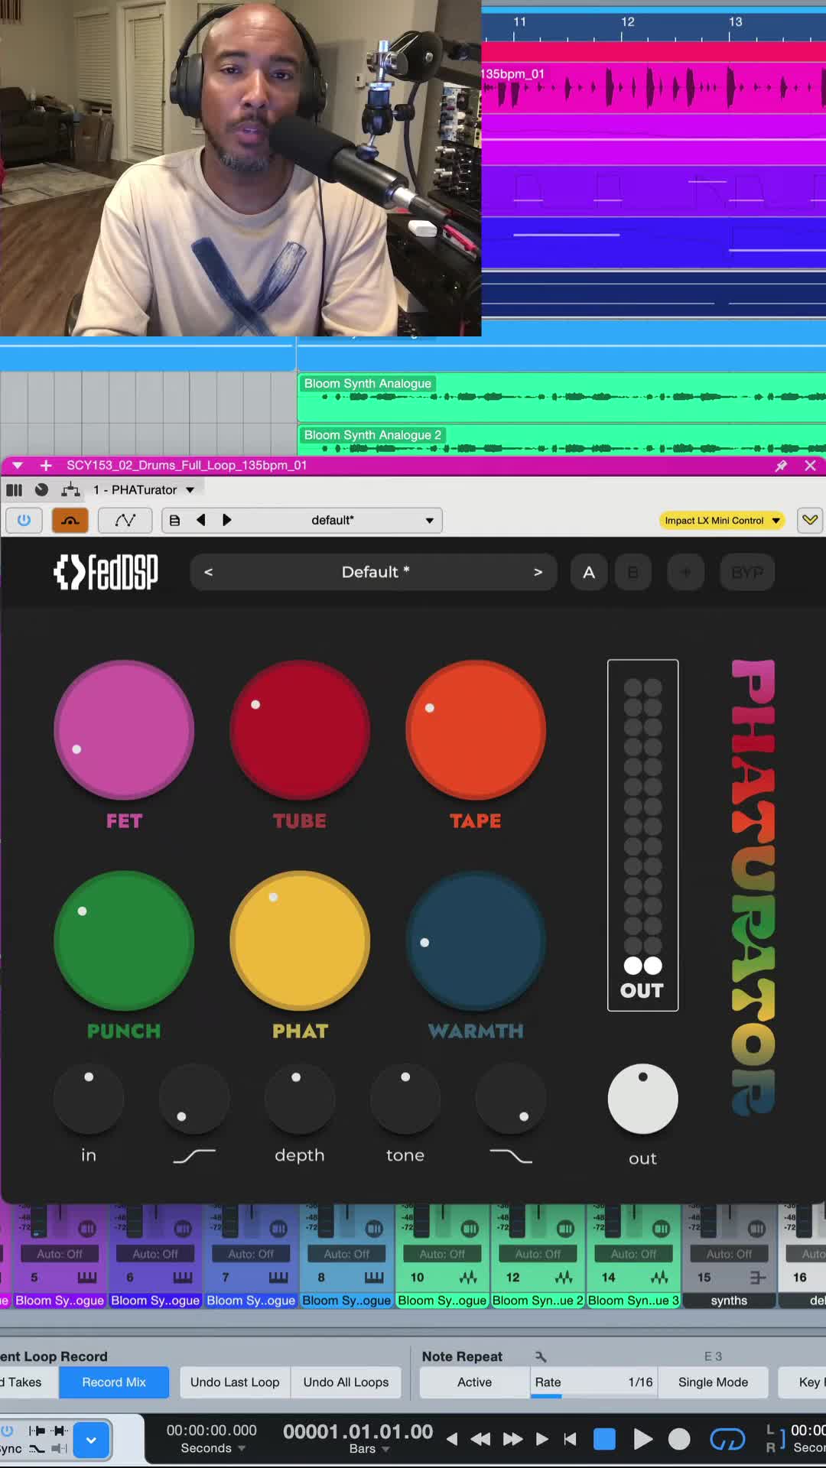Open Note Repeat wrench settings
The height and width of the screenshot is (1468, 826).
541,1356
